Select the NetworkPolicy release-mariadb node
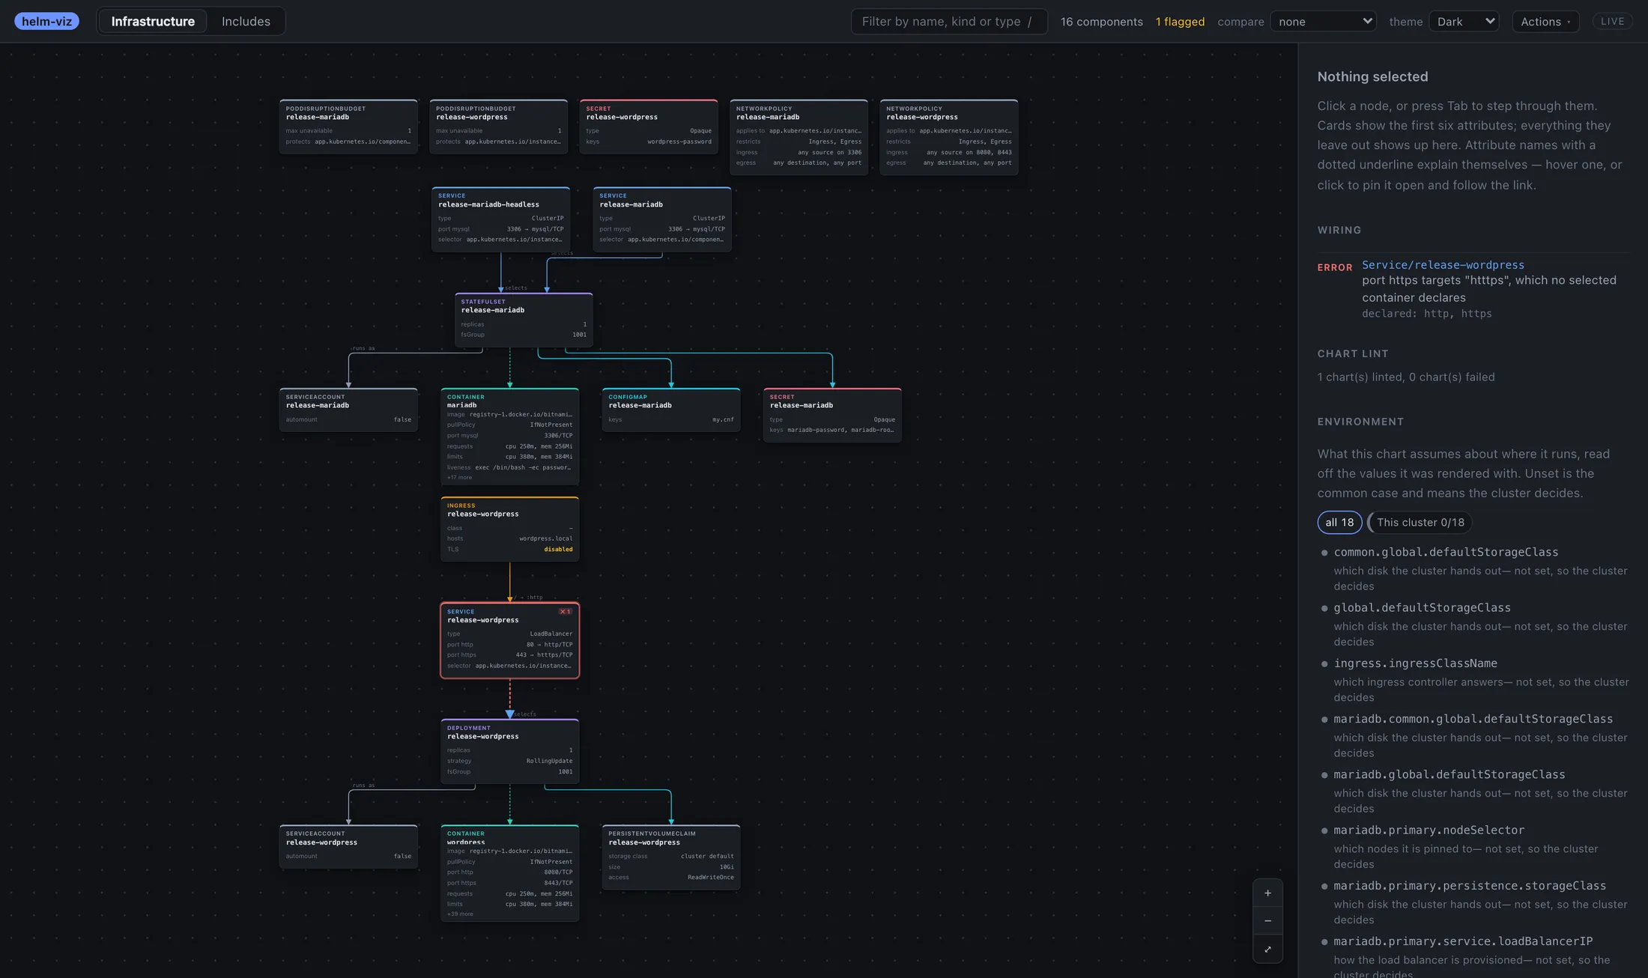The image size is (1648, 978). point(799,137)
